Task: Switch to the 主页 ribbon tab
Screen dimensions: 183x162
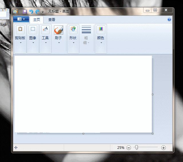Action: [37, 20]
